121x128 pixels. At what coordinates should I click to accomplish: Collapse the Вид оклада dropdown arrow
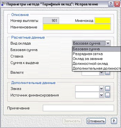pos(108,43)
